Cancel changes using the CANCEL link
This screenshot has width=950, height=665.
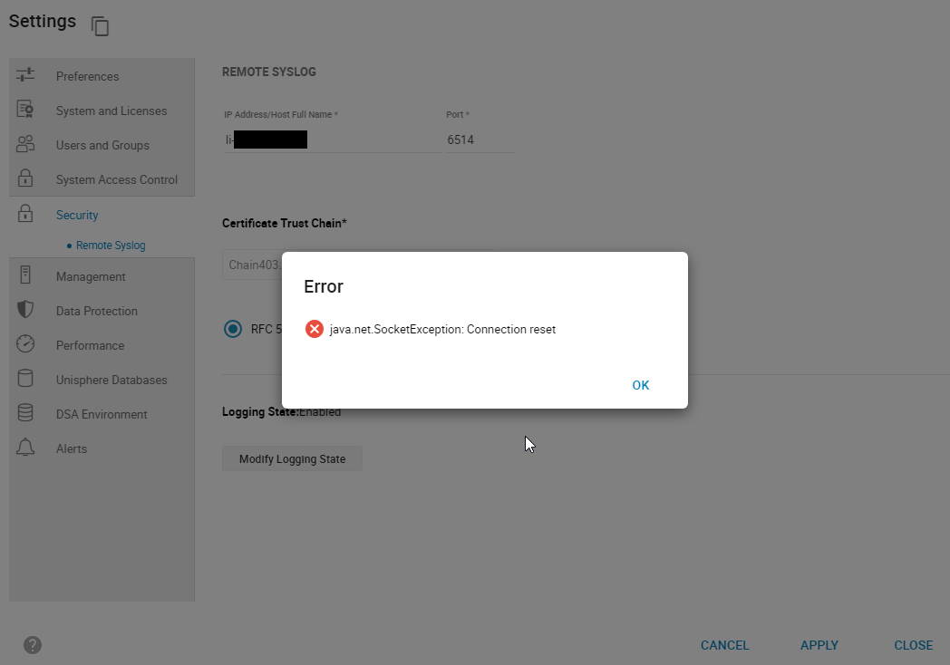(724, 645)
